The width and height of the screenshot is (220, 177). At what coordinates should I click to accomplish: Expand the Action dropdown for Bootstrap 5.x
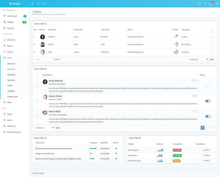(x=206, y=150)
